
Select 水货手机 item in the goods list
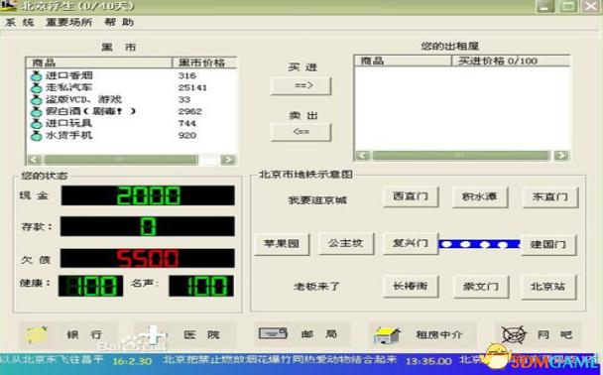point(68,135)
